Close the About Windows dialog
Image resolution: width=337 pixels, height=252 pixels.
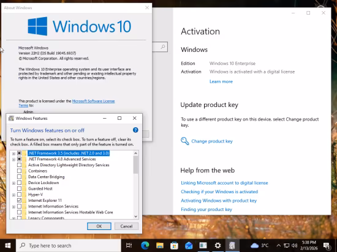(x=147, y=8)
